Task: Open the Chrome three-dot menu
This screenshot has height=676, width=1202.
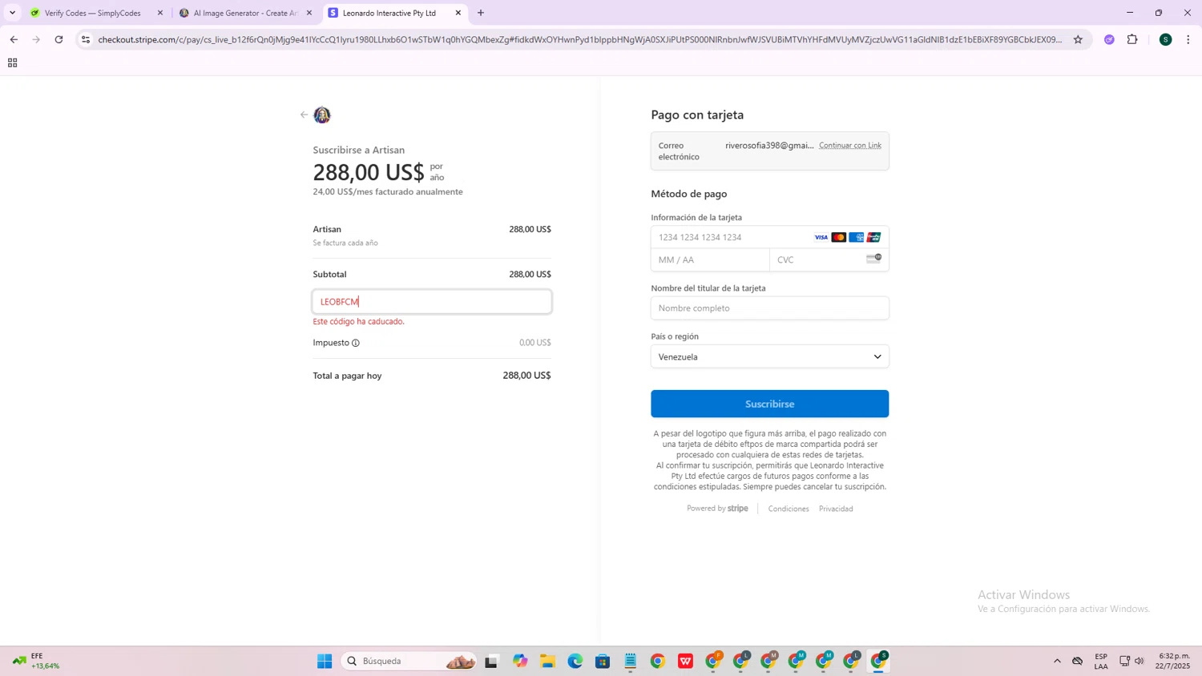Action: [x=1188, y=39]
